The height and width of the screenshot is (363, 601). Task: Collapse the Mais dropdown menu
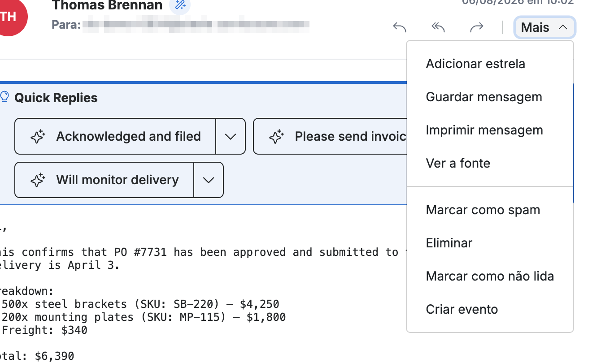(x=544, y=27)
